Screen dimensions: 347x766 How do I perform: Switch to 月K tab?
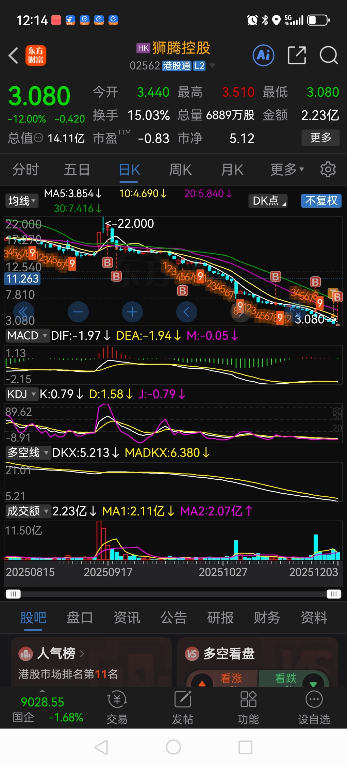coord(232,169)
